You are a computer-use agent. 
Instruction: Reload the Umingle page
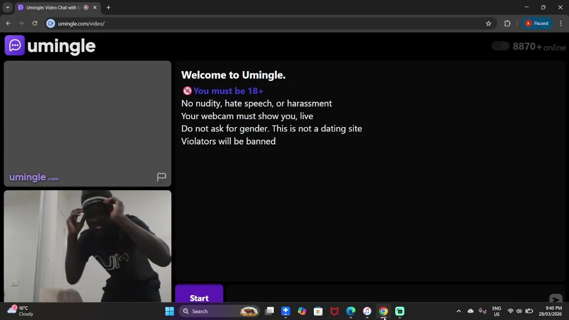[x=35, y=24]
